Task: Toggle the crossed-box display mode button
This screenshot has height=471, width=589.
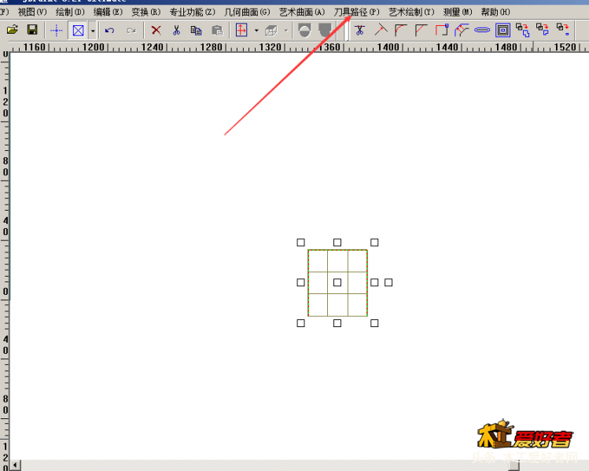Action: tap(78, 31)
